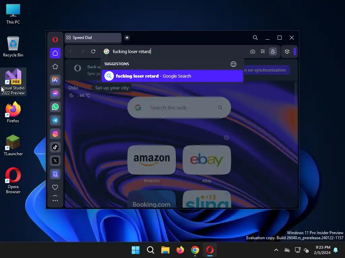Screen dimensions: 345x258
Task: Click the smiley feedback icon in suggestions
Action: coord(233,64)
